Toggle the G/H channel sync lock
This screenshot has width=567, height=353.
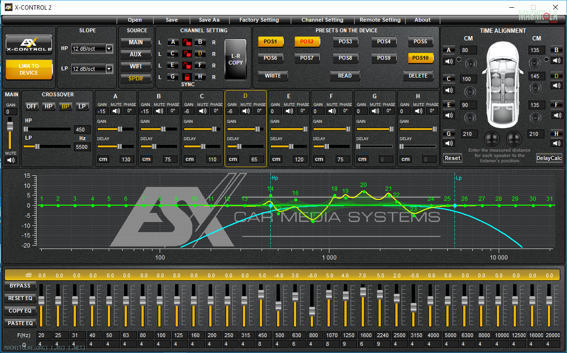187,77
